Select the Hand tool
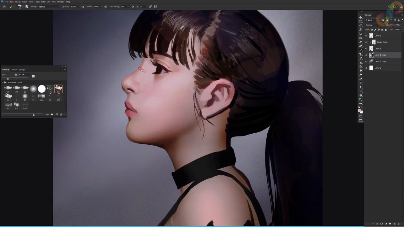Screen dimensions: 404x227 tap(361, 95)
